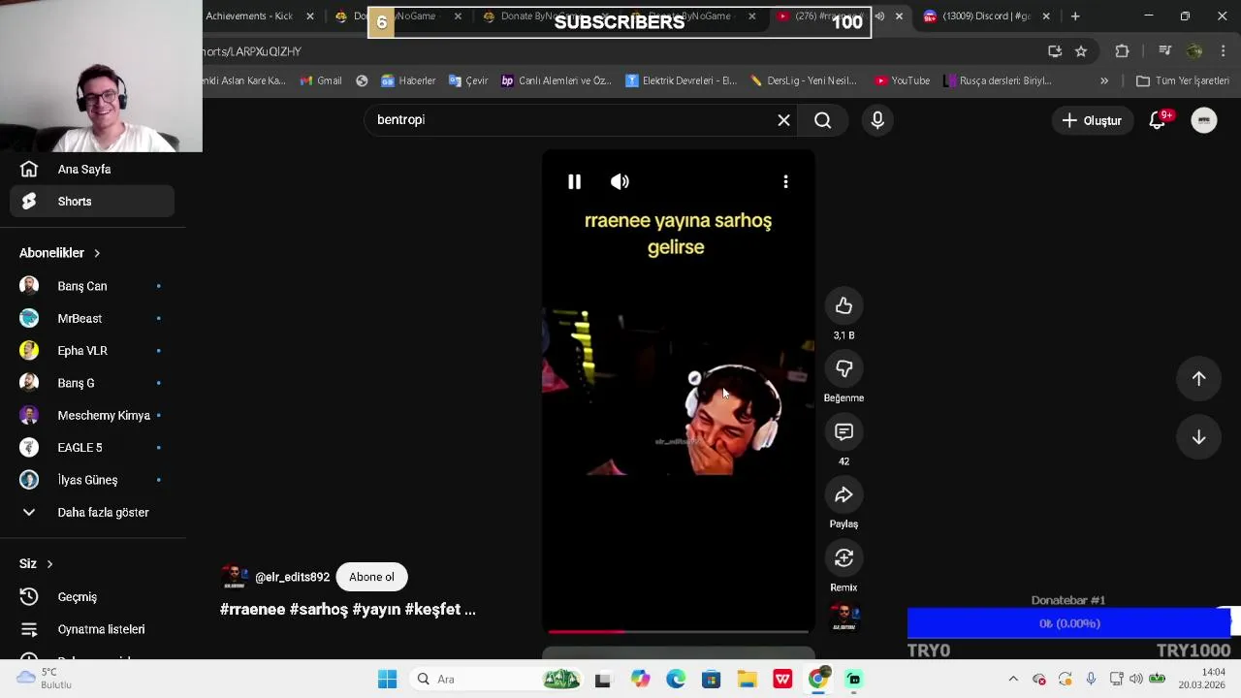Select Shorts in the sidebar
Screen dimensions: 1241x698
pos(92,202)
